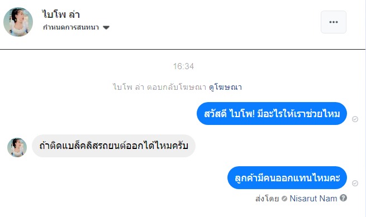Open the large profile picture in header

18,22
